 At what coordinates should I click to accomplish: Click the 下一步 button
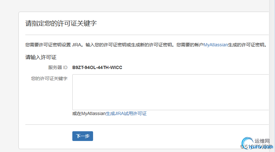coord(83,136)
